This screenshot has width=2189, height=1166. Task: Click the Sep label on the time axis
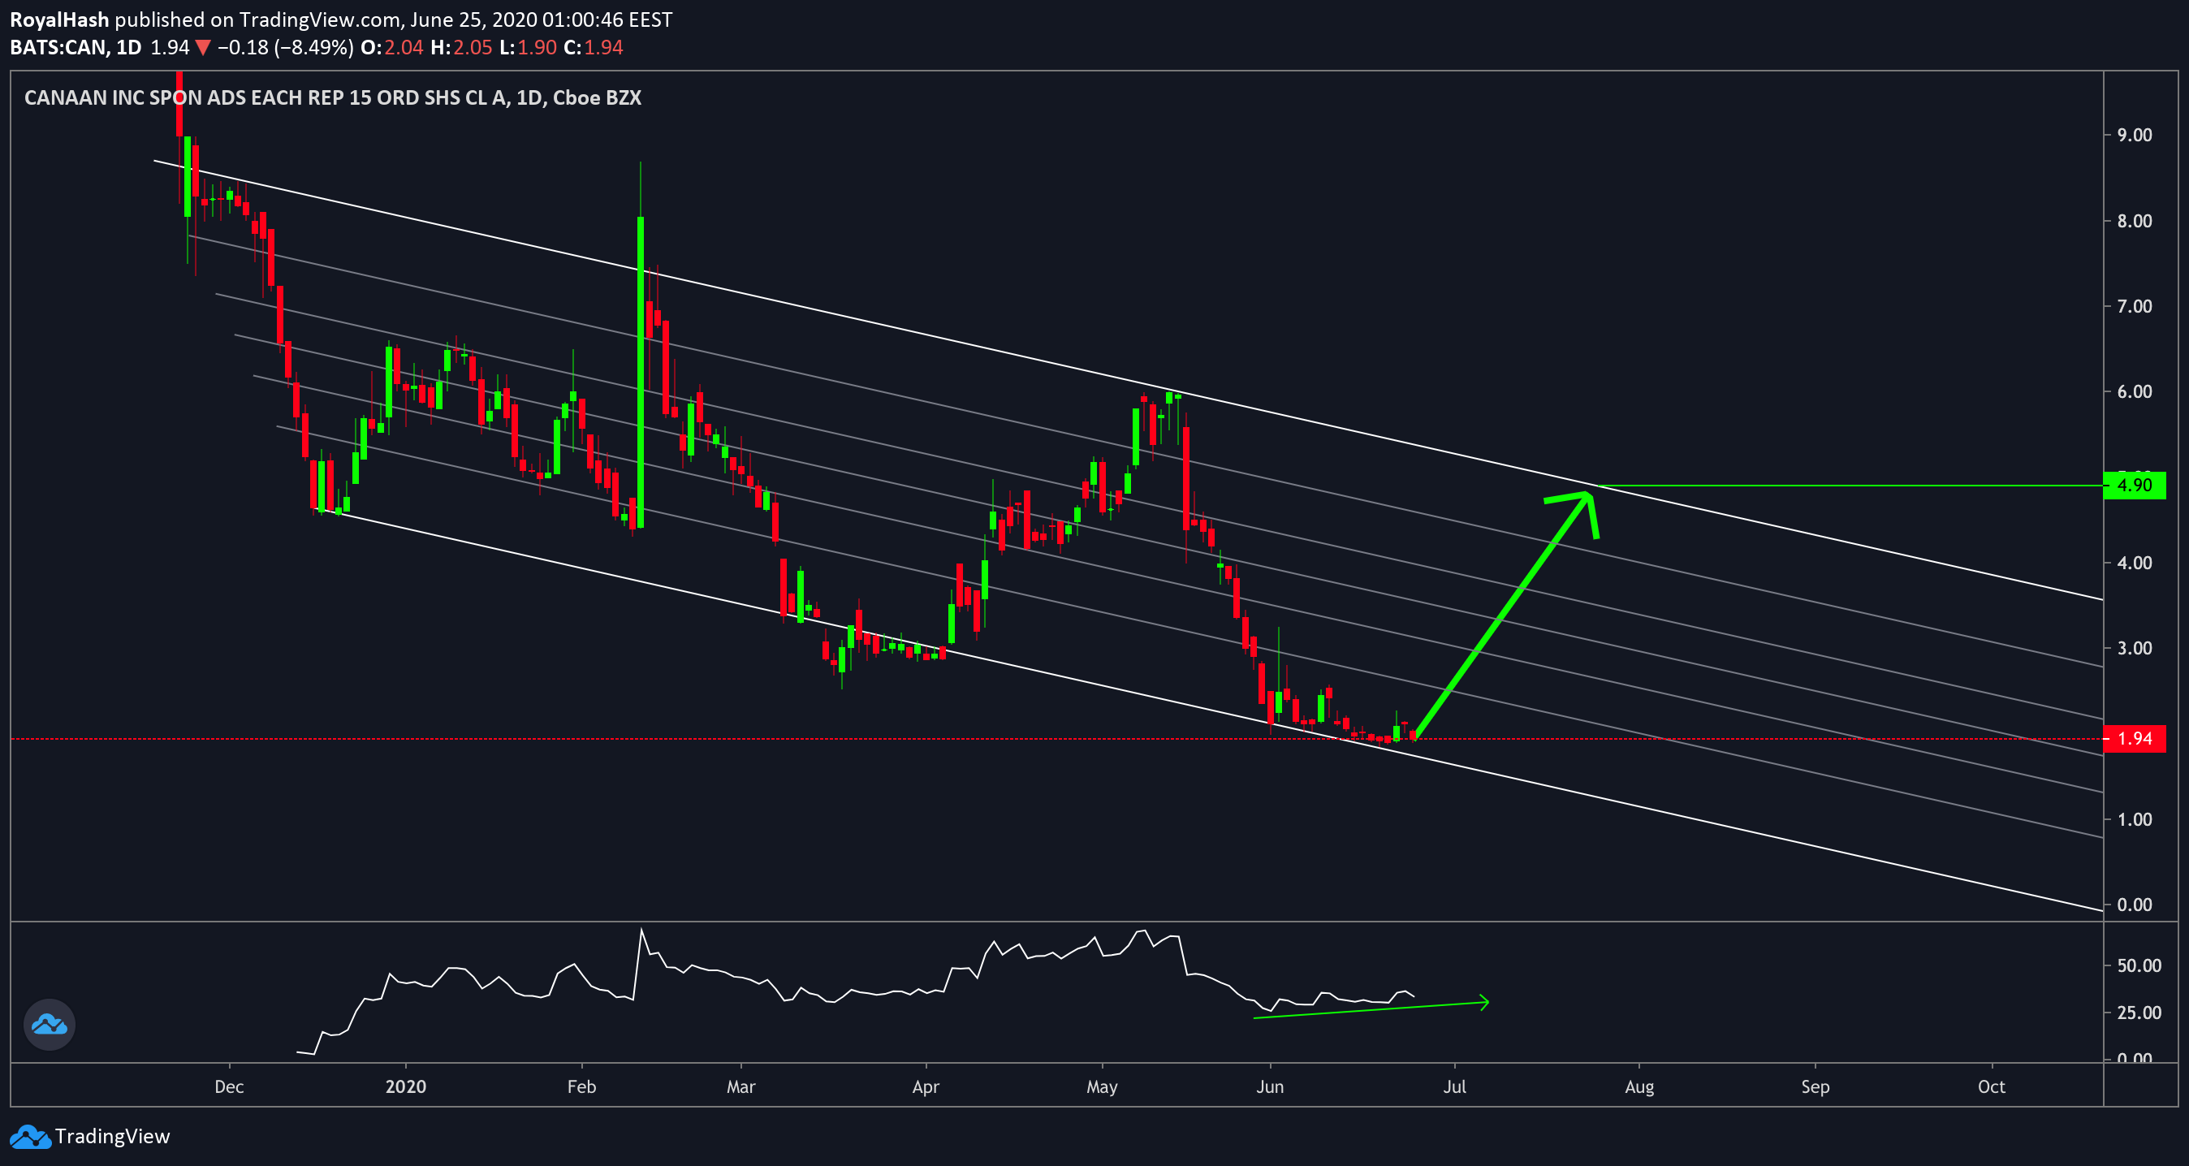(1816, 1087)
